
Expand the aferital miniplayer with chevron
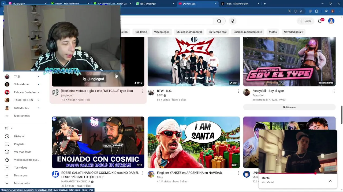(x=330, y=181)
